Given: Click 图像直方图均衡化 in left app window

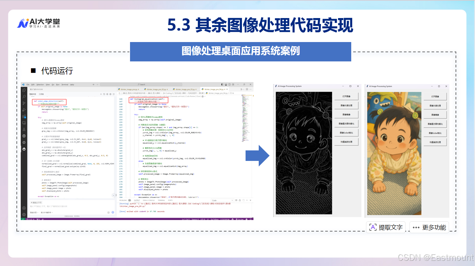Looking at the screenshot, I should [346, 124].
